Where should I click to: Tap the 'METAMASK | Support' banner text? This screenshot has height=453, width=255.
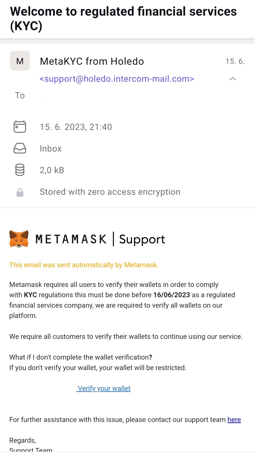coord(100,239)
